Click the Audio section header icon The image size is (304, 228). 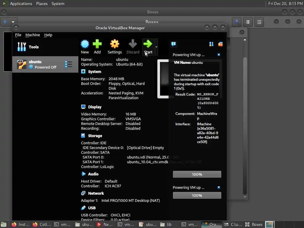click(83, 174)
